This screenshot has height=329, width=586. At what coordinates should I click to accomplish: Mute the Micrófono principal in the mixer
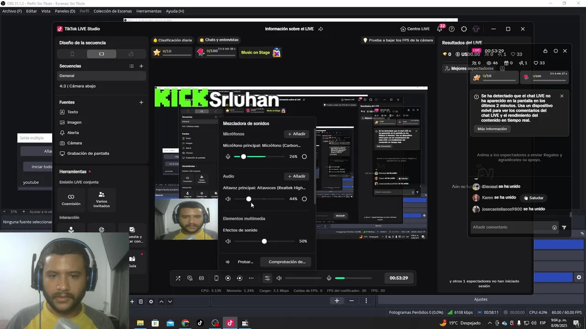pos(228,156)
